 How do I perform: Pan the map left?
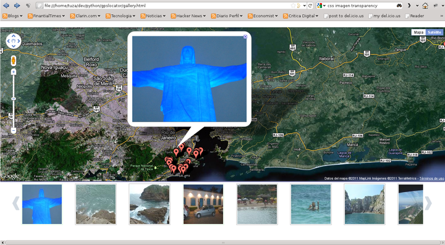(8, 41)
